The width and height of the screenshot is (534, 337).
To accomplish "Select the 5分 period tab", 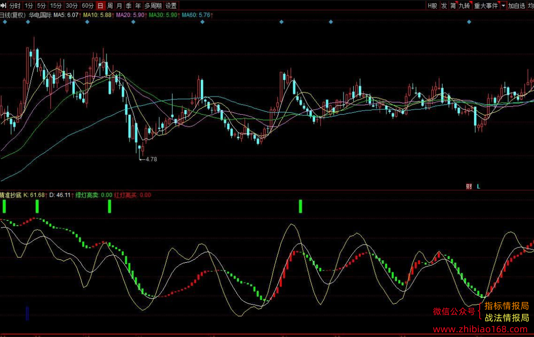I will click(x=41, y=5).
